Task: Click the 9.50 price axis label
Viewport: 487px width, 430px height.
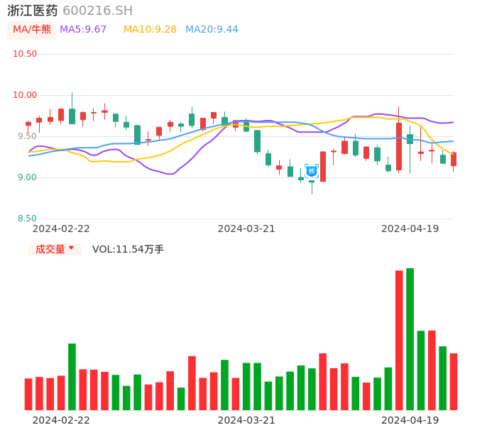Action: tap(27, 136)
